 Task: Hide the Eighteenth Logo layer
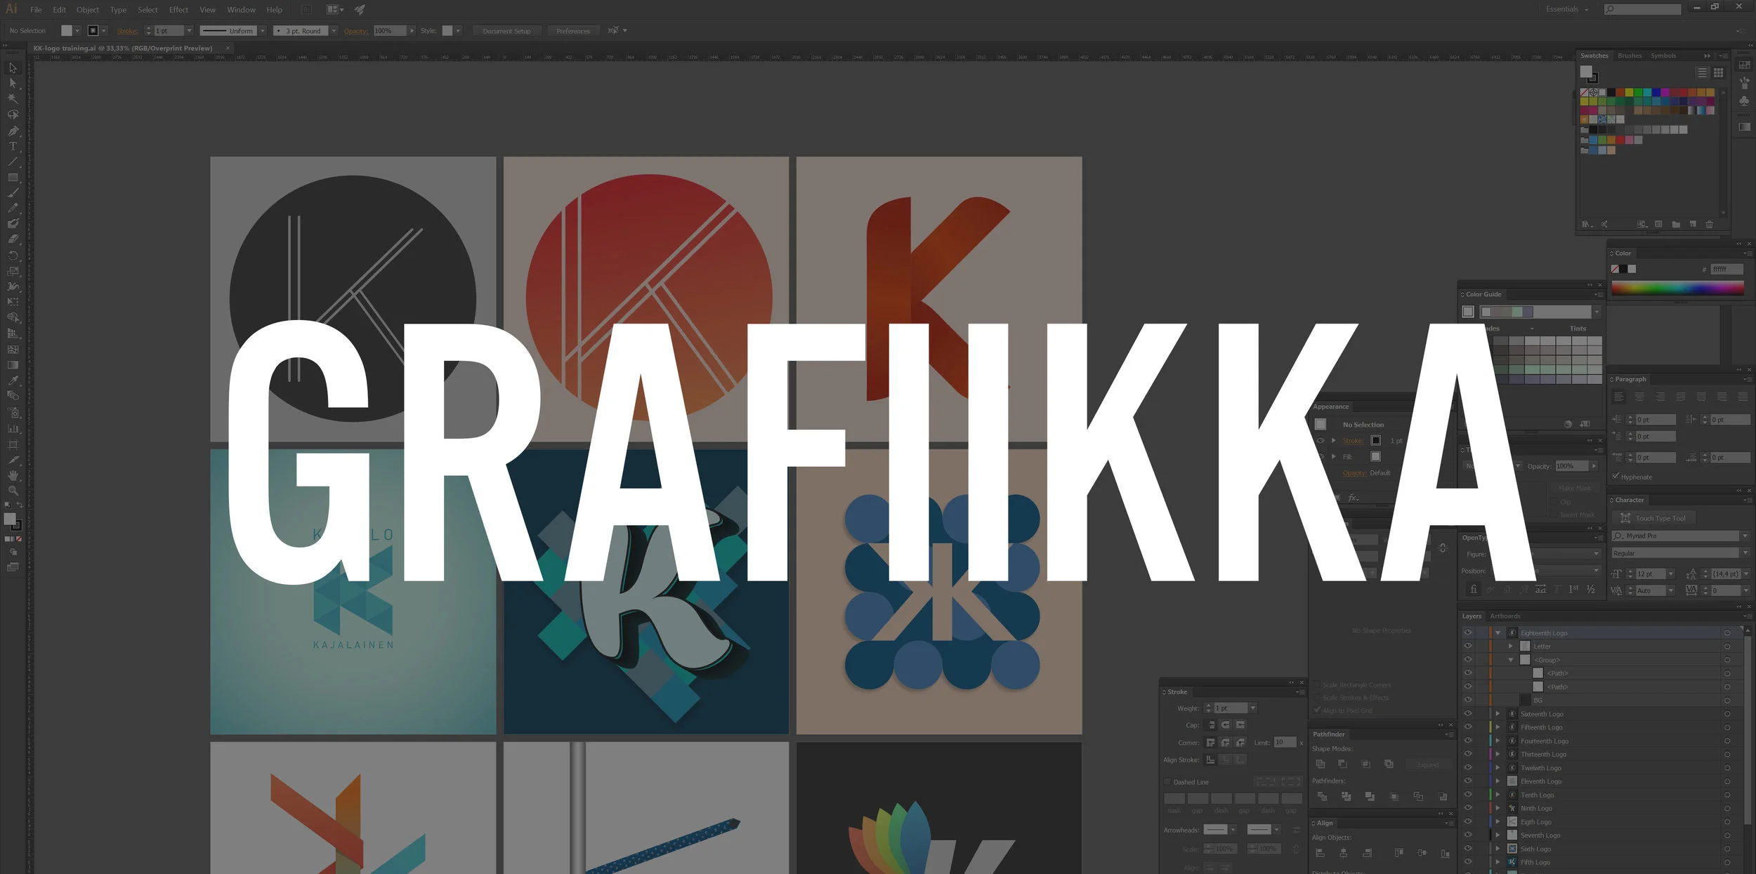1467,633
